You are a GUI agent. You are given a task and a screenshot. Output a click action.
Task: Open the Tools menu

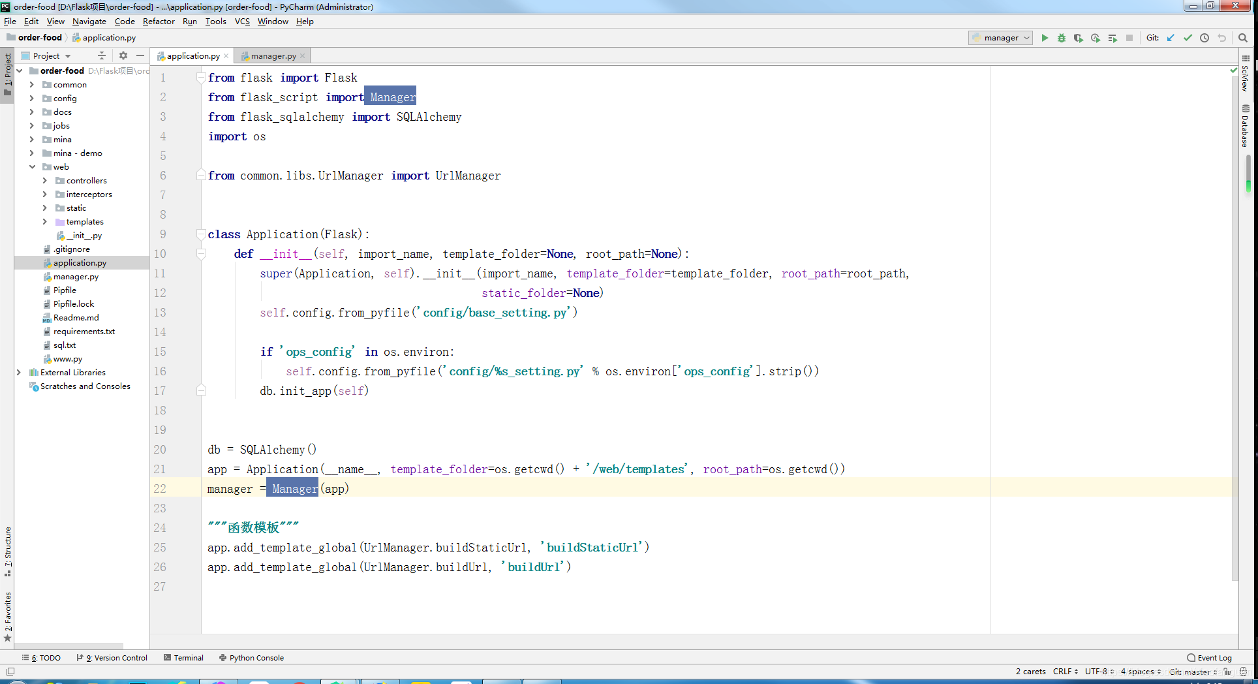point(215,22)
